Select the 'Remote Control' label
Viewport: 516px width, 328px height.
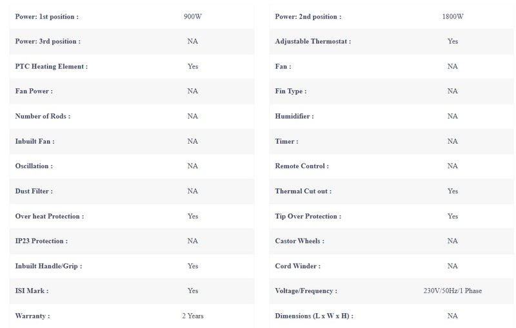point(302,166)
